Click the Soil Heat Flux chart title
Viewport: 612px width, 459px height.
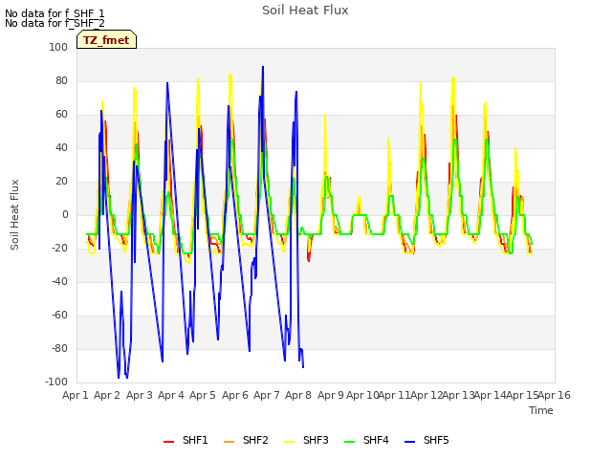[305, 11]
